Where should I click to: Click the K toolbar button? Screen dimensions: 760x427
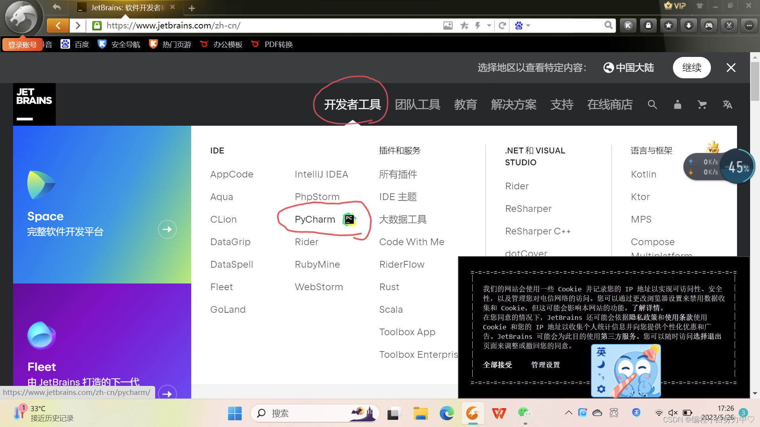click(628, 26)
